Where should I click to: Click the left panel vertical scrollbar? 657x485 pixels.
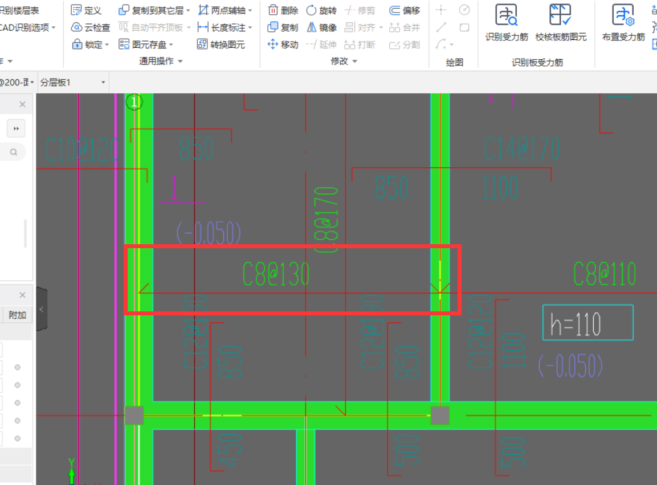click(x=26, y=233)
